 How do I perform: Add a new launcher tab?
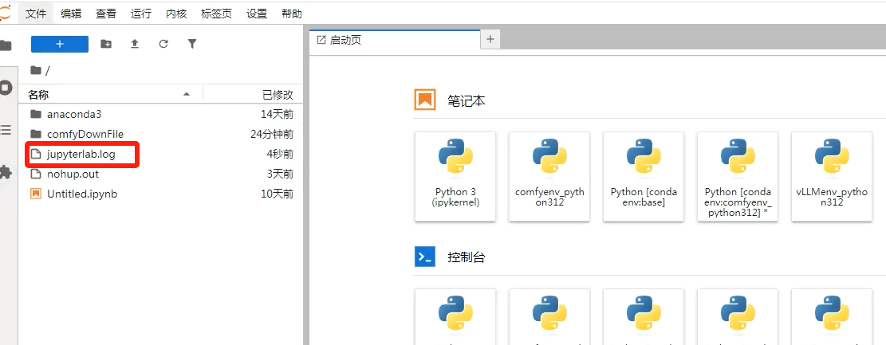pyautogui.click(x=490, y=39)
